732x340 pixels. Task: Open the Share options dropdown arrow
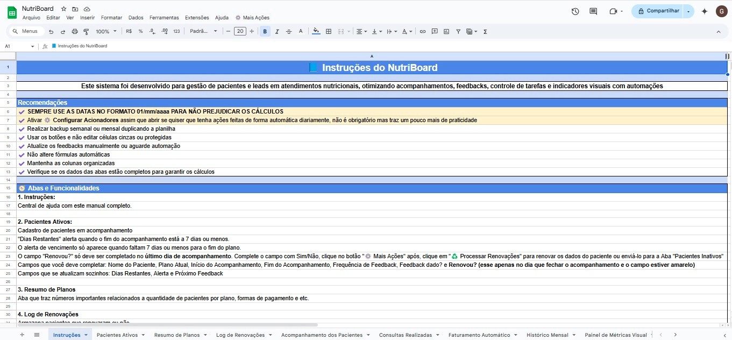688,11
